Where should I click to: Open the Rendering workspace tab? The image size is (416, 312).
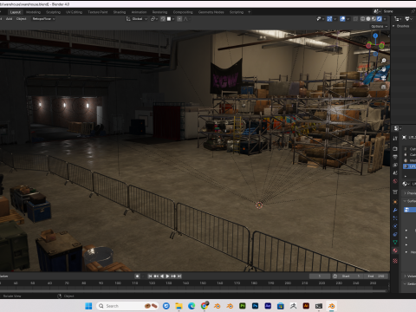(x=159, y=12)
